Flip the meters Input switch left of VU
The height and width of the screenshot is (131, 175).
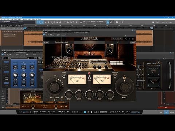[64, 76]
